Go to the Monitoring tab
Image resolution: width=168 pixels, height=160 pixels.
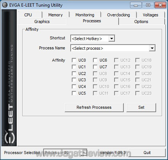pyautogui.click(x=85, y=15)
